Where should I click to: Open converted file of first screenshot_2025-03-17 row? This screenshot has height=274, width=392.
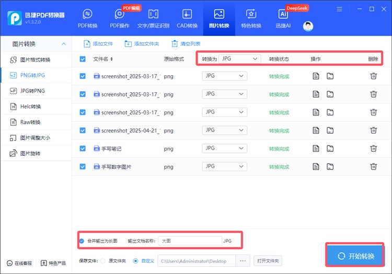coord(316,76)
